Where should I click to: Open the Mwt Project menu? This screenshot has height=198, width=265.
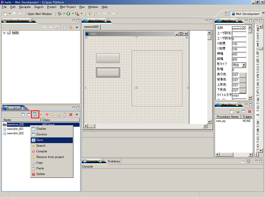(68, 7)
